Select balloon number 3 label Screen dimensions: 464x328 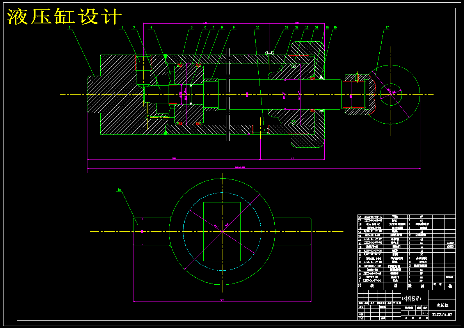[x=134, y=27]
